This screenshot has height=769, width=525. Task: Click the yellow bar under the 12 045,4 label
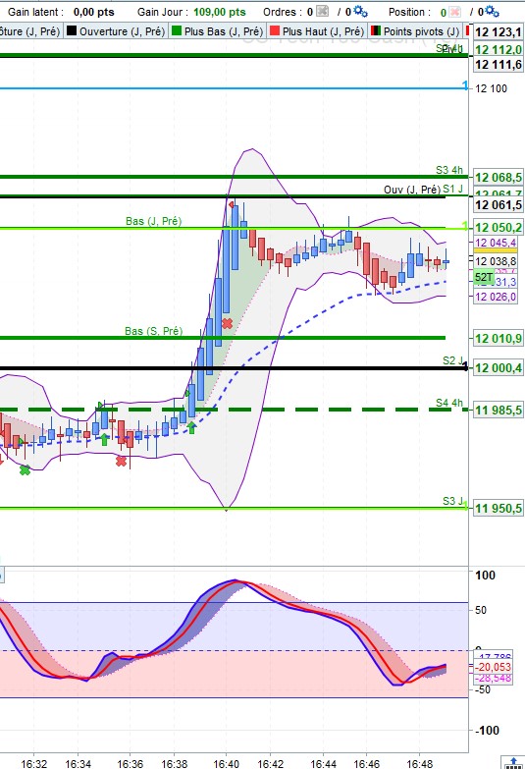(496, 250)
